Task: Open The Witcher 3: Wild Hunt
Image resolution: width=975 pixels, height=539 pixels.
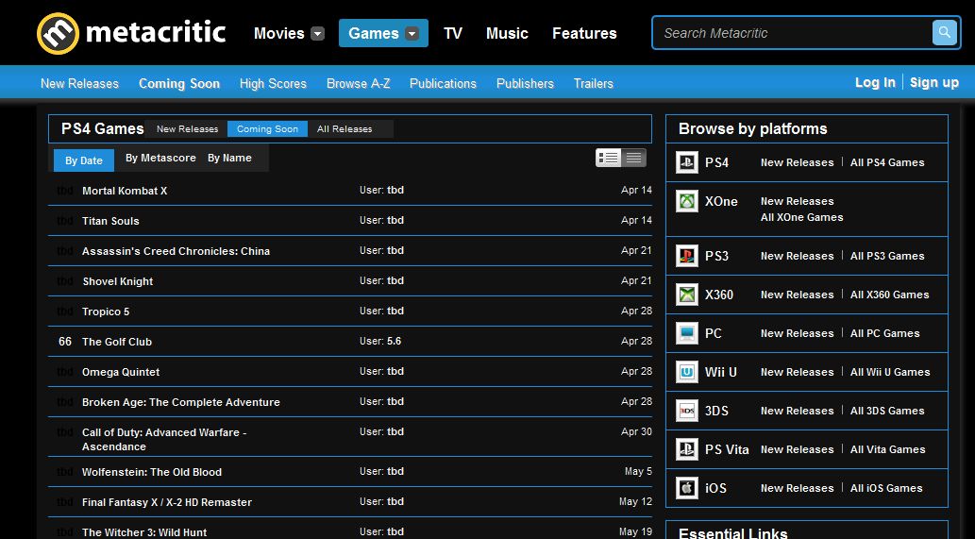Action: tap(144, 532)
